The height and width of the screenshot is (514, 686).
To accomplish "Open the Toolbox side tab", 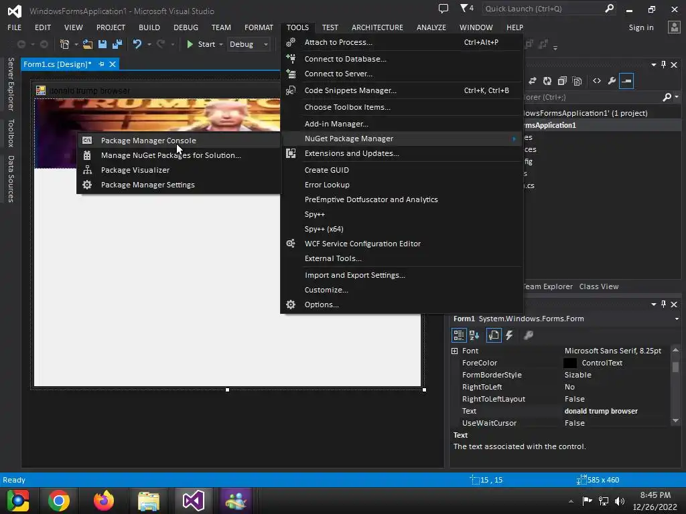I will click(x=11, y=133).
